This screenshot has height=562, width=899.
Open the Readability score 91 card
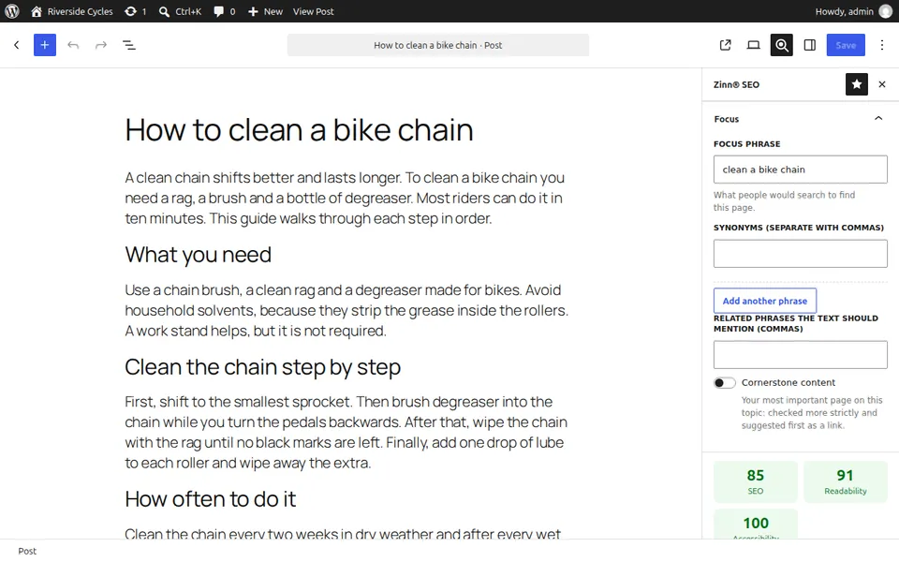point(845,481)
